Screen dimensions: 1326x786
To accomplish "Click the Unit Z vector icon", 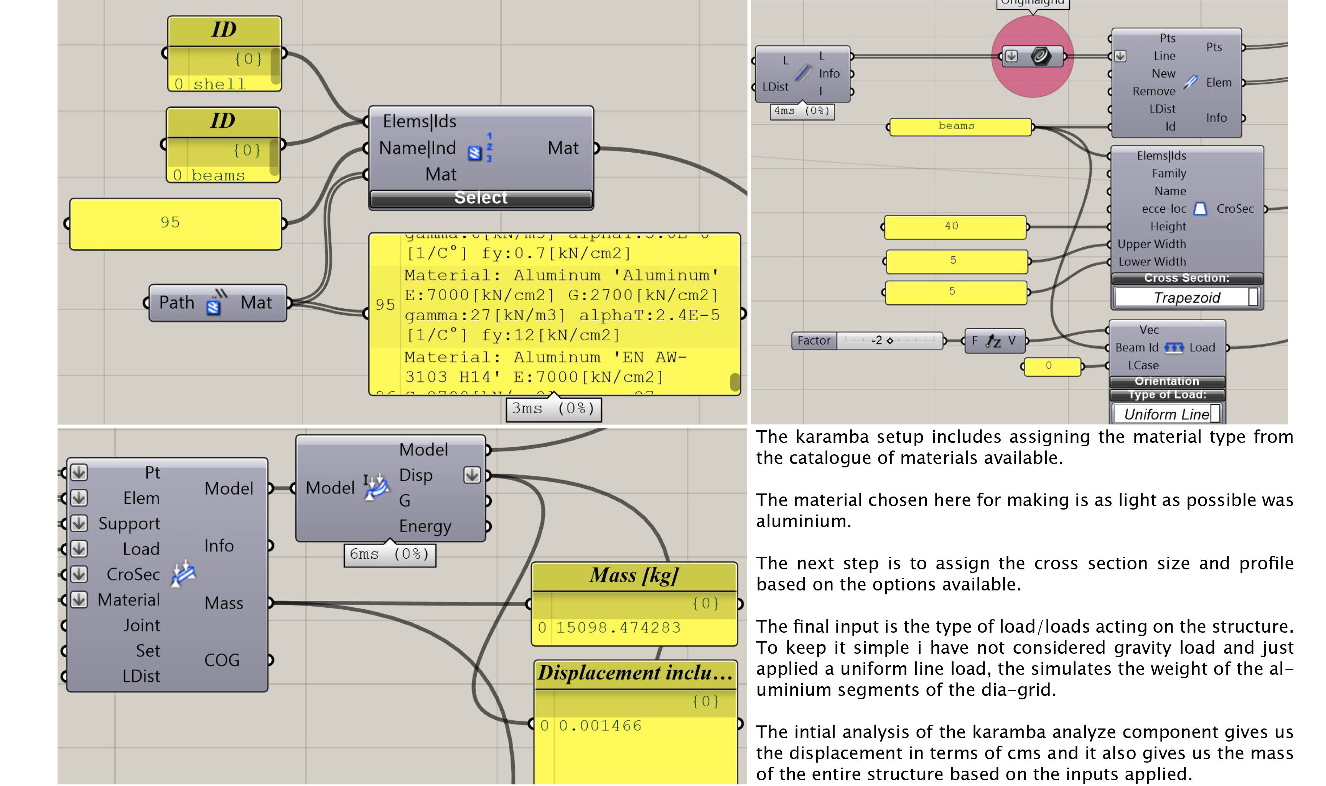I will pyautogui.click(x=993, y=341).
